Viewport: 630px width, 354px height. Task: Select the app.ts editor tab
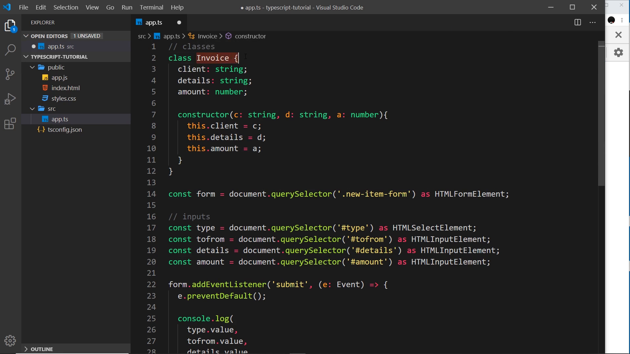159,22
